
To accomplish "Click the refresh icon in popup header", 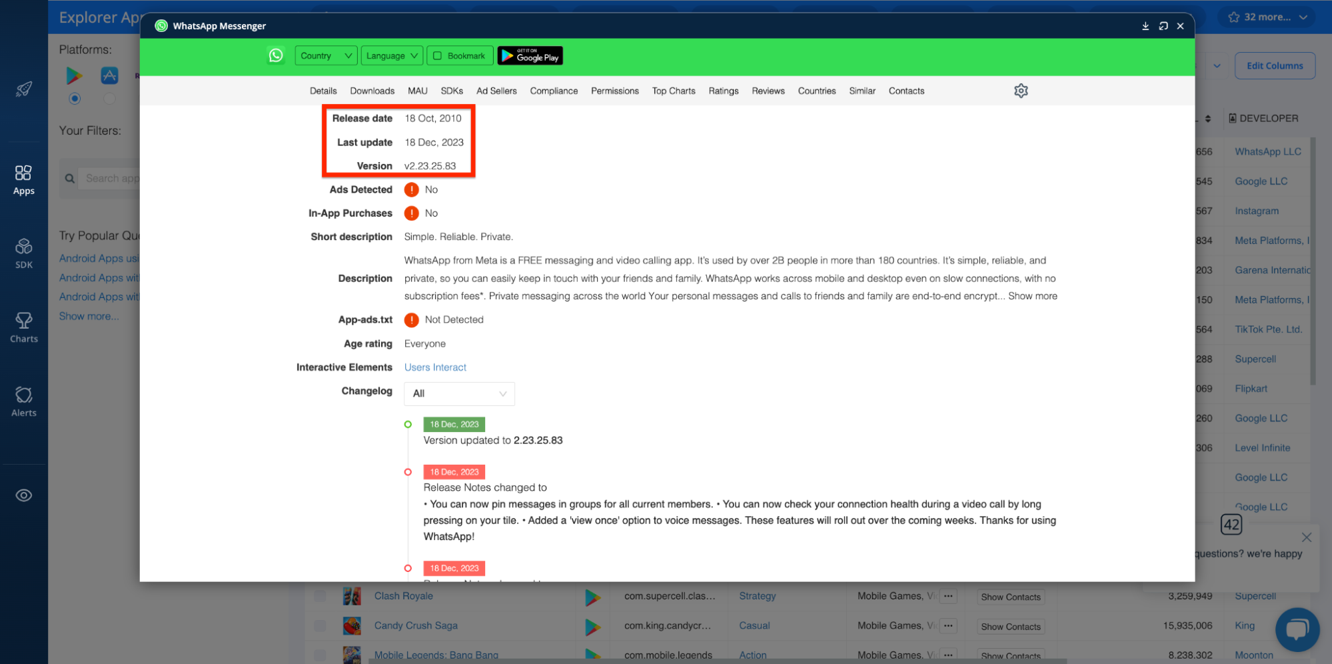I will tap(1163, 26).
